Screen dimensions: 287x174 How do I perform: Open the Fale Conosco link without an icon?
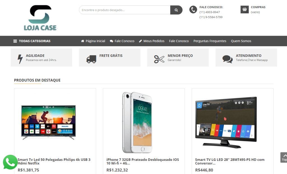coord(179,41)
